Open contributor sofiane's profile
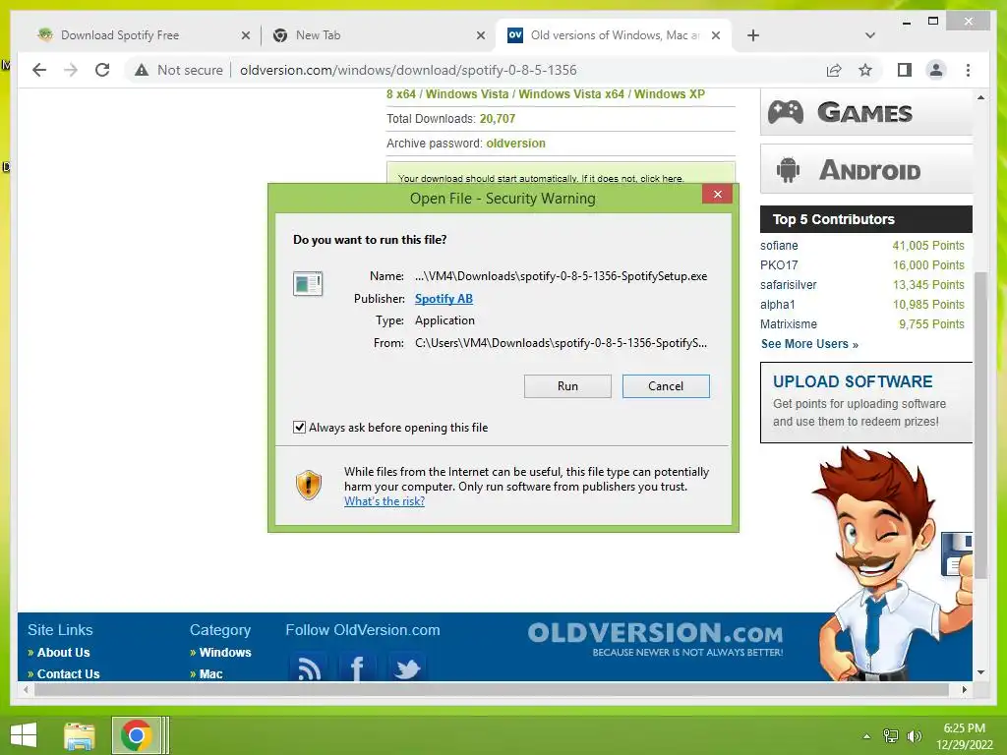This screenshot has width=1007, height=755. tap(779, 245)
